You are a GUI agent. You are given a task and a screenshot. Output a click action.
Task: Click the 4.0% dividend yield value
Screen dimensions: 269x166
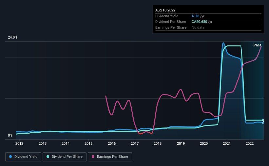(195, 16)
